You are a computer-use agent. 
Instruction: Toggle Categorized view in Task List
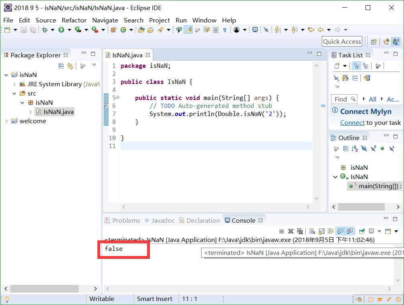[357, 66]
